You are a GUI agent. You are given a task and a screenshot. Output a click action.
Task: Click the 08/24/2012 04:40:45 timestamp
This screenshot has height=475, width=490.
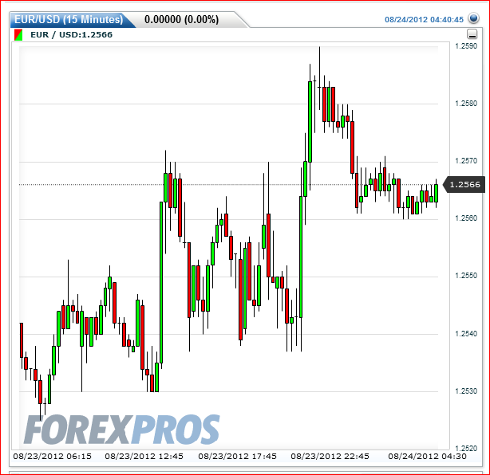tap(424, 20)
